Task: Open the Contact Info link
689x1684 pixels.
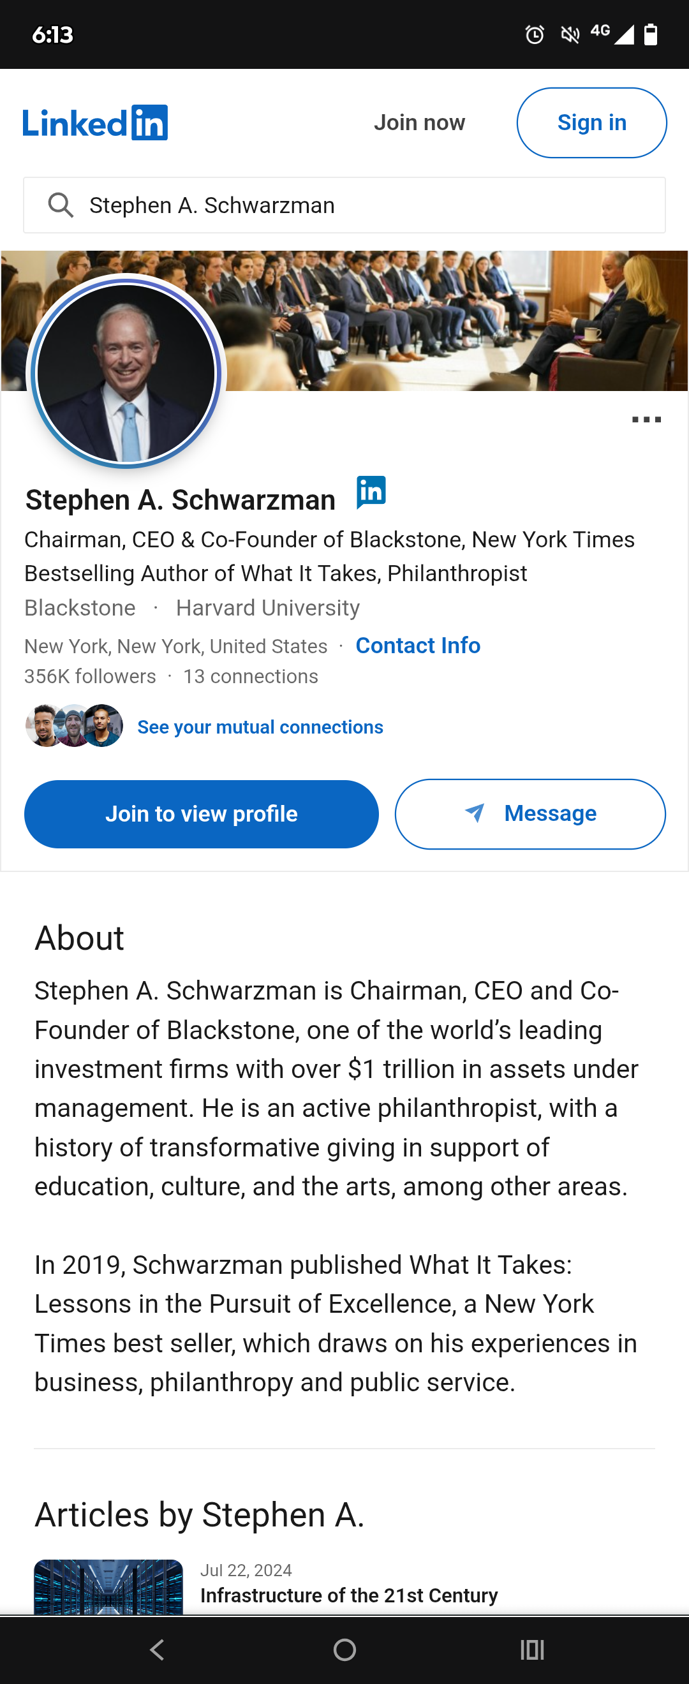Action: click(418, 646)
